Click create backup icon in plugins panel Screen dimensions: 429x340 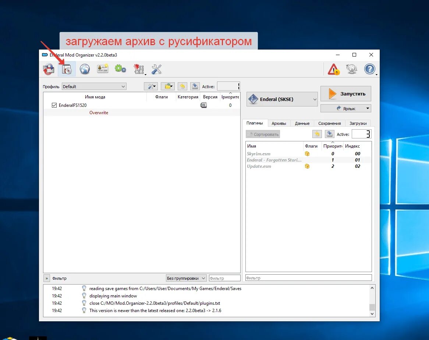tap(329, 134)
